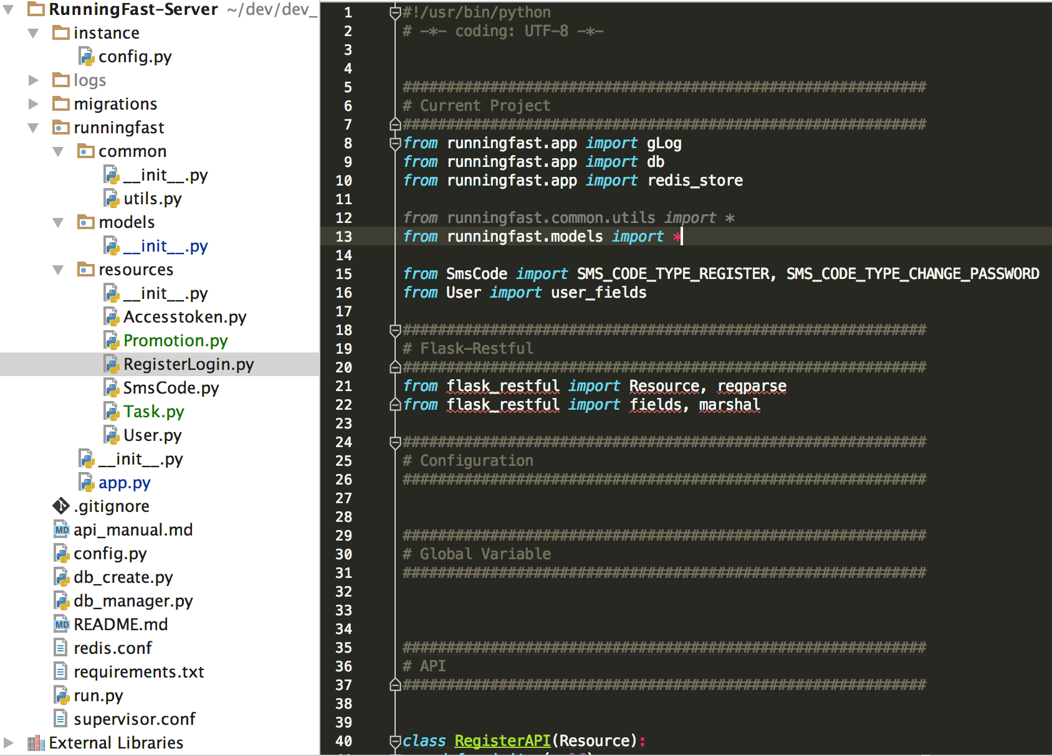This screenshot has height=756, width=1052.
Task: Open the db_manager.py file
Action: pos(133,601)
